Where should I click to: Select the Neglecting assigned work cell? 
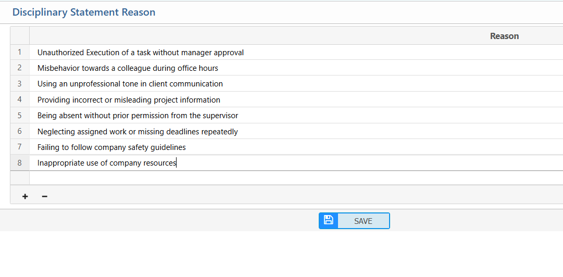click(137, 132)
